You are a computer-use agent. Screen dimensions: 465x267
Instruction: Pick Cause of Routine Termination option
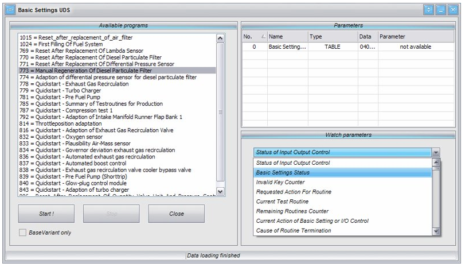pyautogui.click(x=293, y=230)
